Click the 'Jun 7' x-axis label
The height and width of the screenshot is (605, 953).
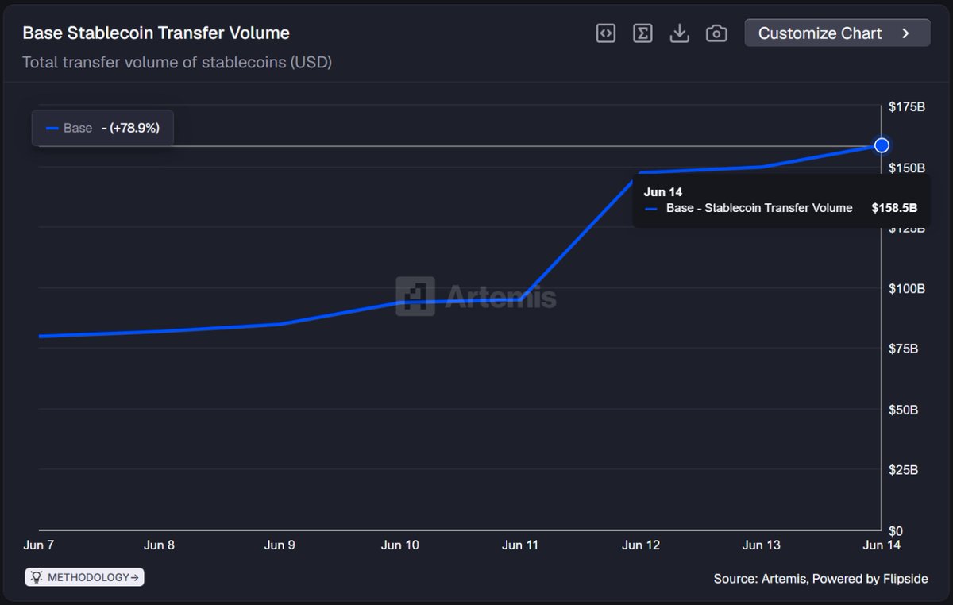(x=39, y=545)
